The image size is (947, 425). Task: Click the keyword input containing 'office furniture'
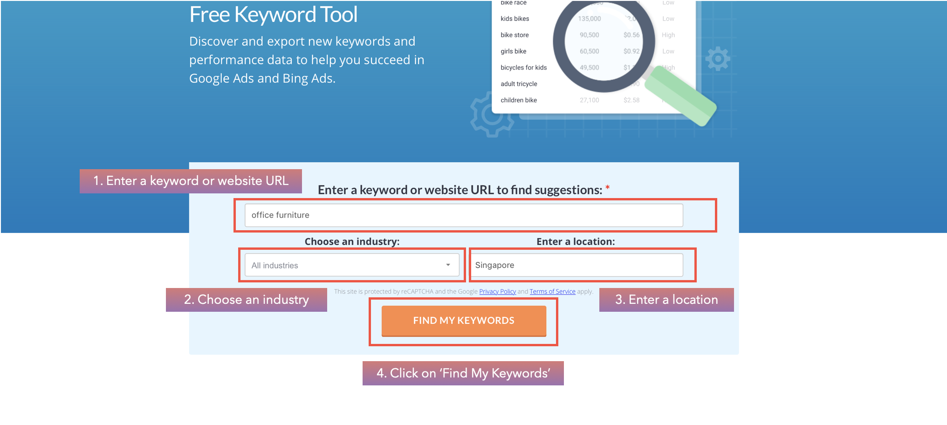pyautogui.click(x=464, y=215)
